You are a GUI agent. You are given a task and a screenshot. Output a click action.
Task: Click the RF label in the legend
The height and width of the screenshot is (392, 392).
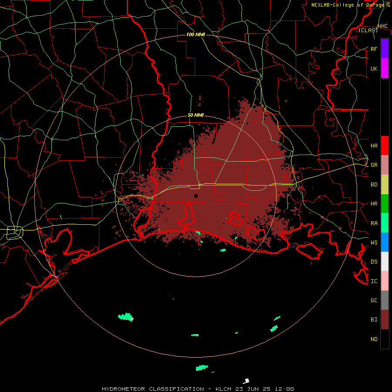[374, 49]
